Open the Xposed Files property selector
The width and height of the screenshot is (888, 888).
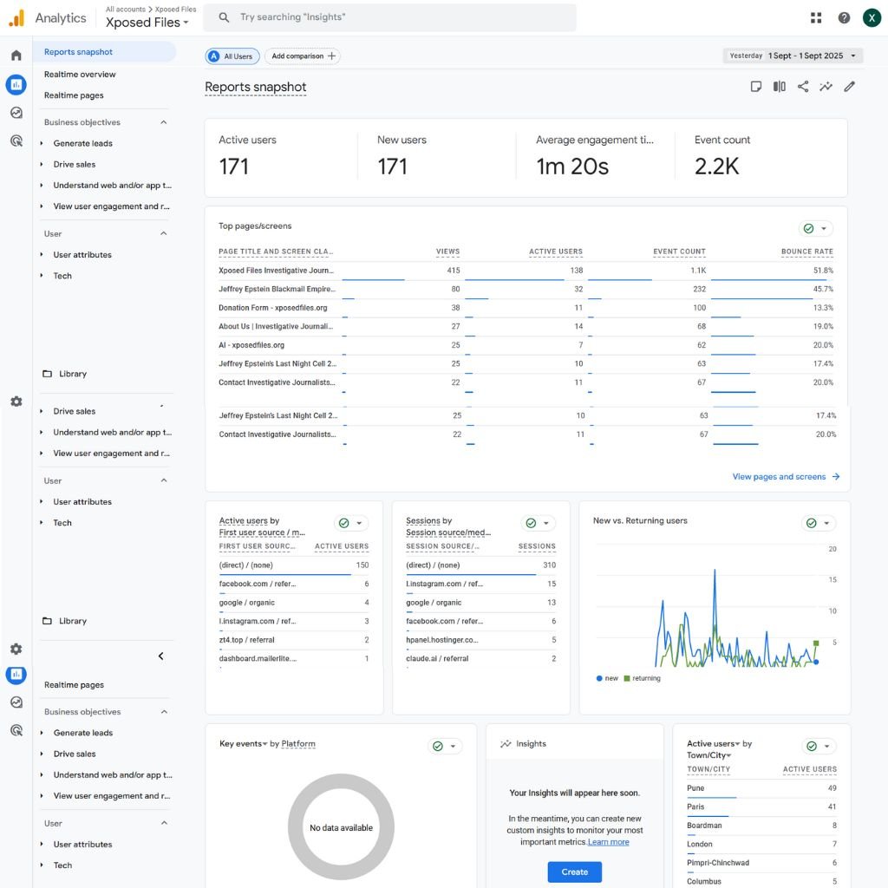(x=147, y=23)
